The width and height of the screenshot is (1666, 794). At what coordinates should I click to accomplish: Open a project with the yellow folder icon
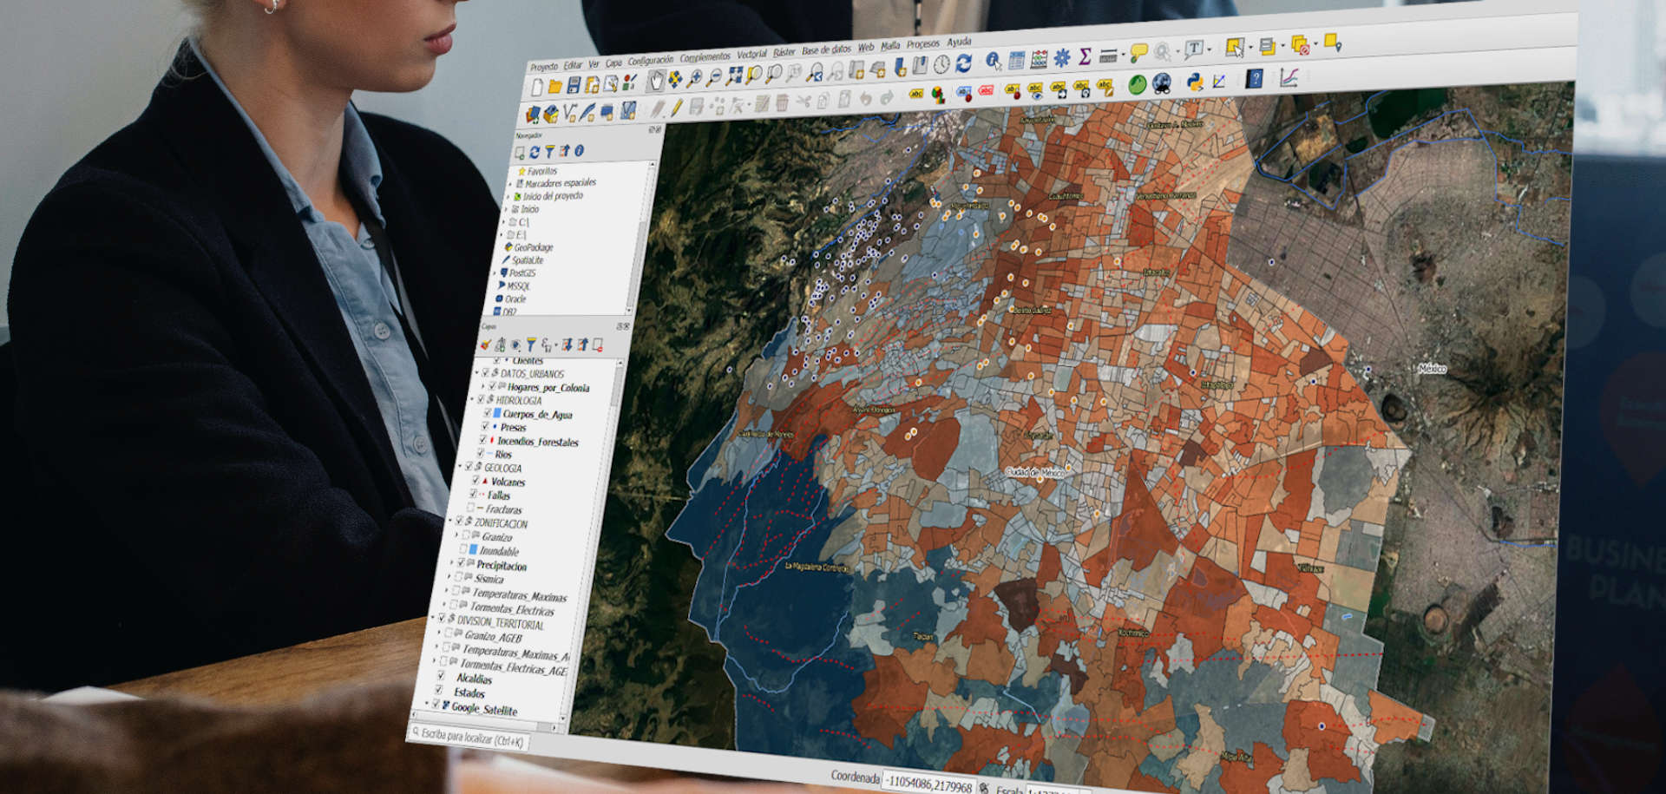555,86
